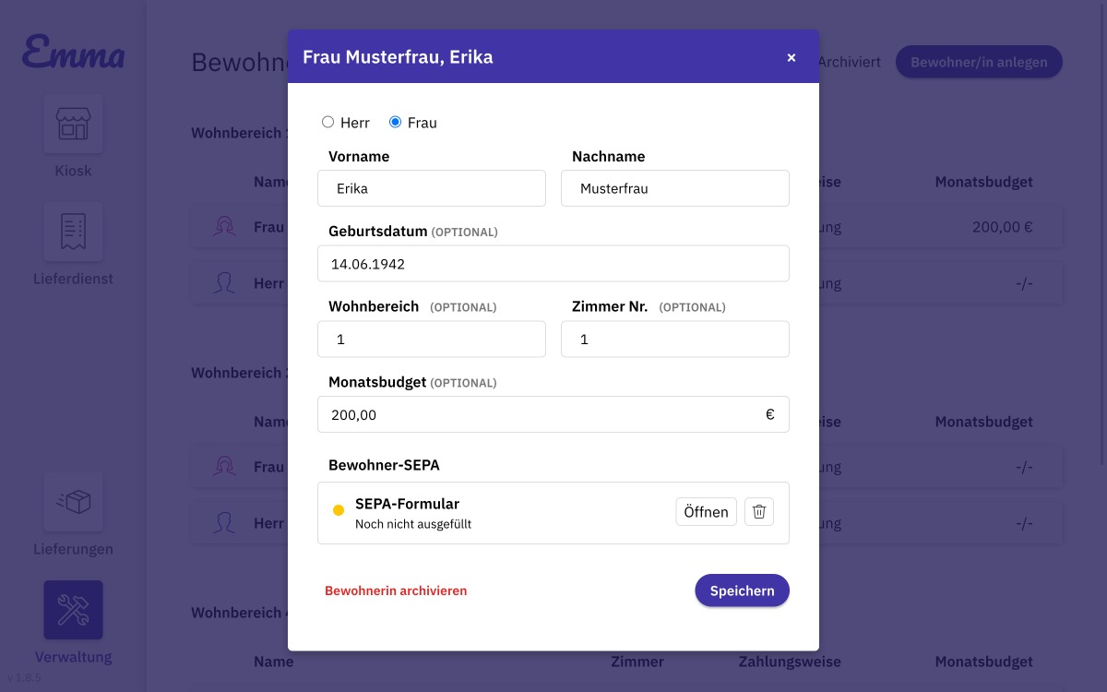Click the Speichern button

point(742,591)
